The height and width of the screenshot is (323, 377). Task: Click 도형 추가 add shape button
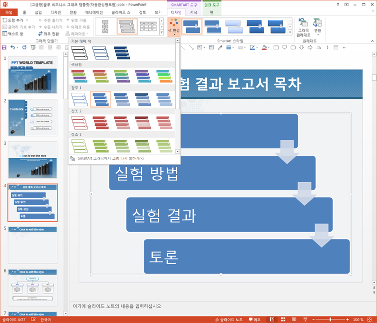pos(12,20)
